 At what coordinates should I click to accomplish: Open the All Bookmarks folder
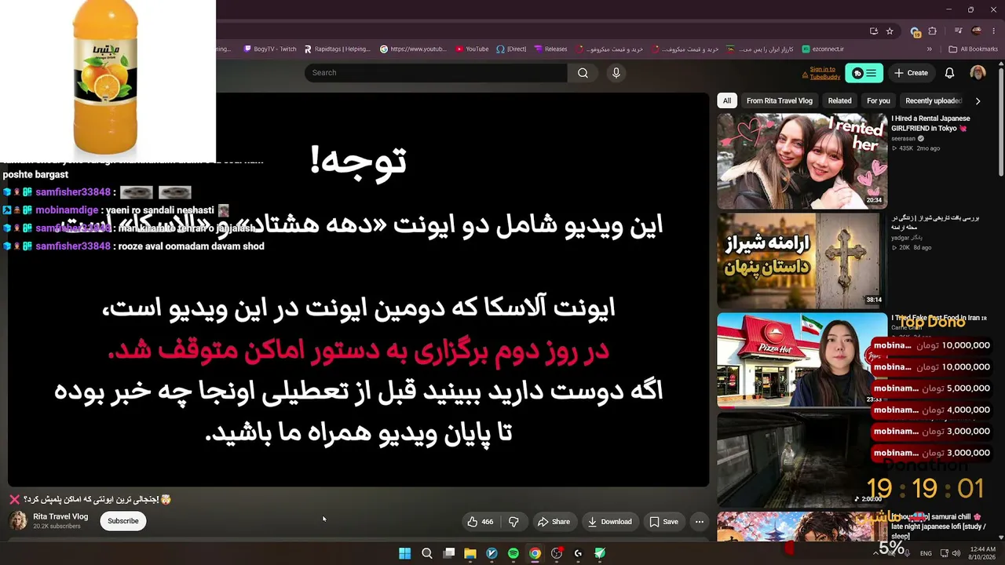point(974,49)
